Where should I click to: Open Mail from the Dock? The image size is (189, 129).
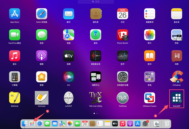click(x=55, y=123)
